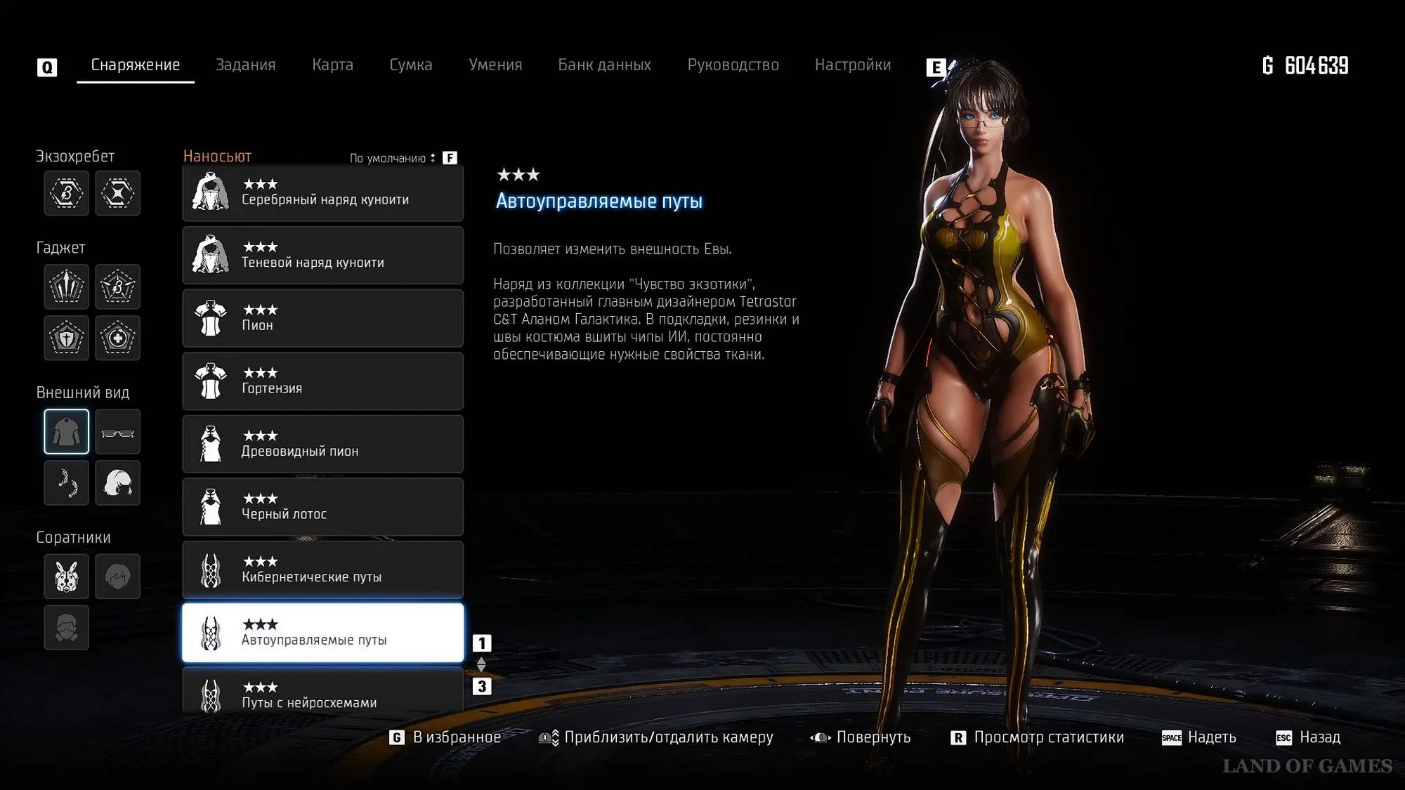
Task: Click Назад to go back
Action: point(1320,737)
